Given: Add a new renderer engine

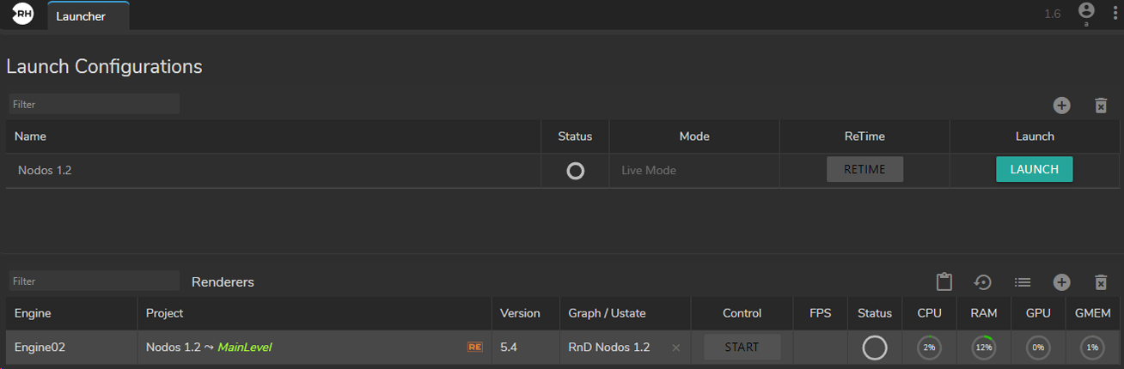Looking at the screenshot, I should pos(1062,281).
